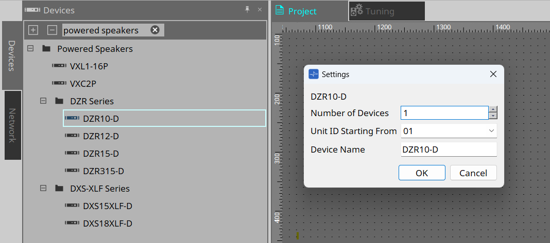This screenshot has width=550, height=243.
Task: Pin the Devices panel
Action: coord(247,10)
